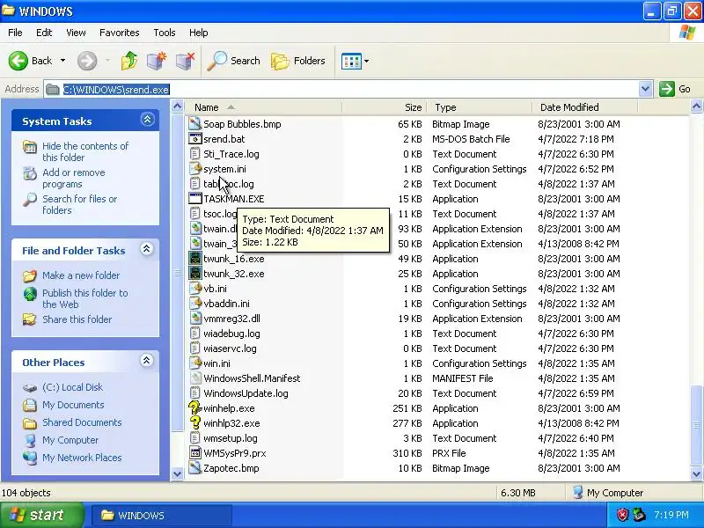704x528 pixels.
Task: Click the grayed Forward arrow icon
Action: tap(86, 61)
